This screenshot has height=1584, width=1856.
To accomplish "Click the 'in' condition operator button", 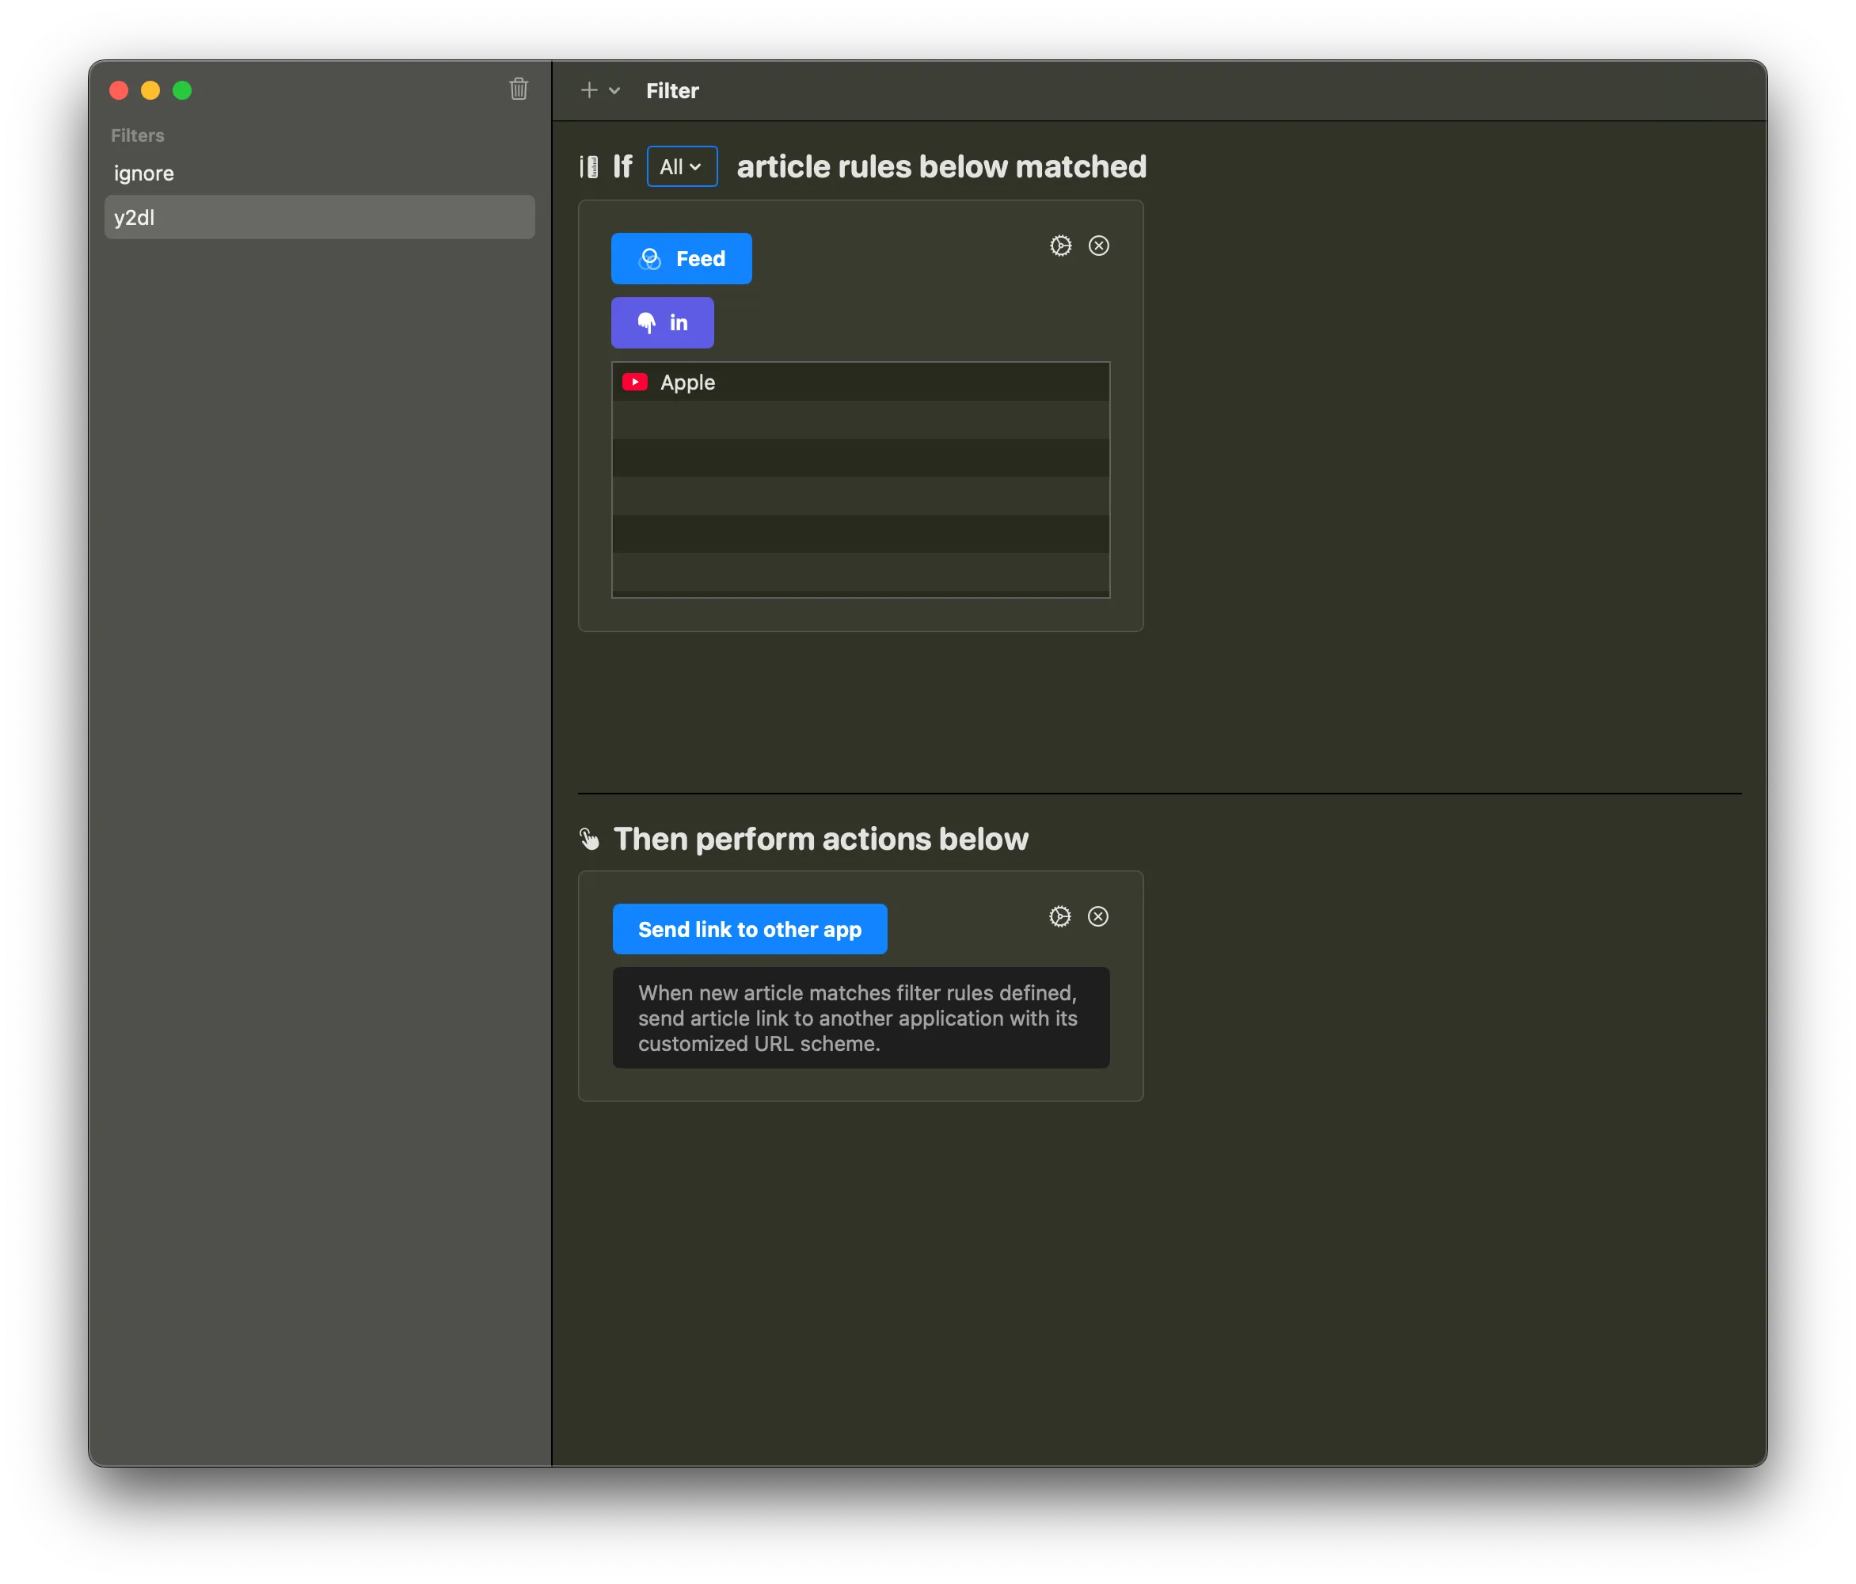I will pos(662,322).
